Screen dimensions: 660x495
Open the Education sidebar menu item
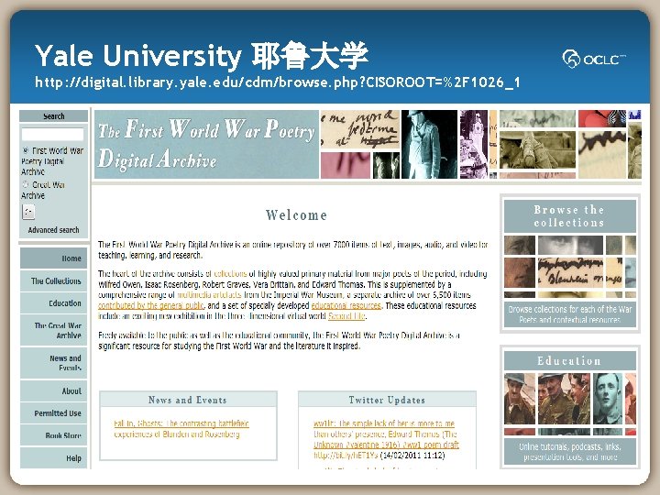tap(54, 303)
